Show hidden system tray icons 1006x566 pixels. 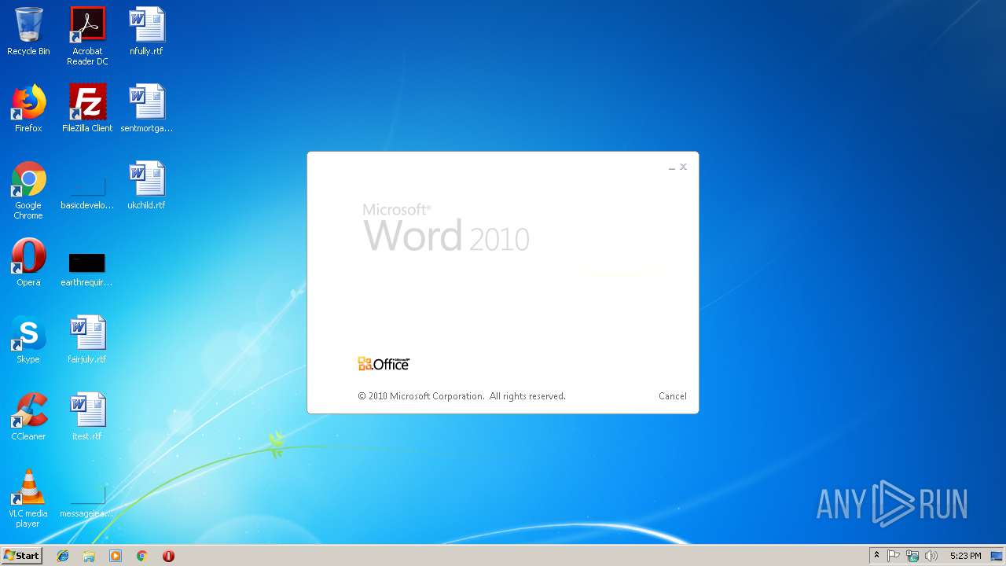pos(876,556)
